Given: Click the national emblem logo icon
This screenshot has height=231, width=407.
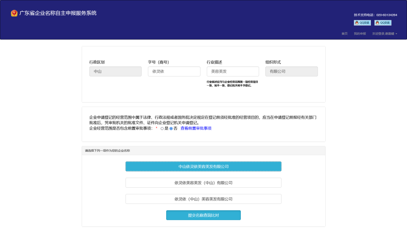Looking at the screenshot, I should tap(14, 12).
